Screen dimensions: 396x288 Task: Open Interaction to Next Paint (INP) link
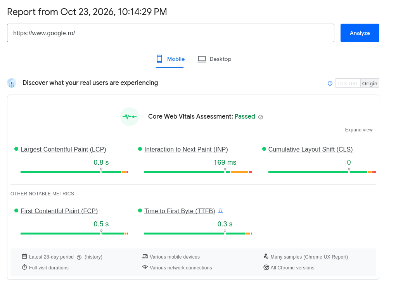[186, 150]
